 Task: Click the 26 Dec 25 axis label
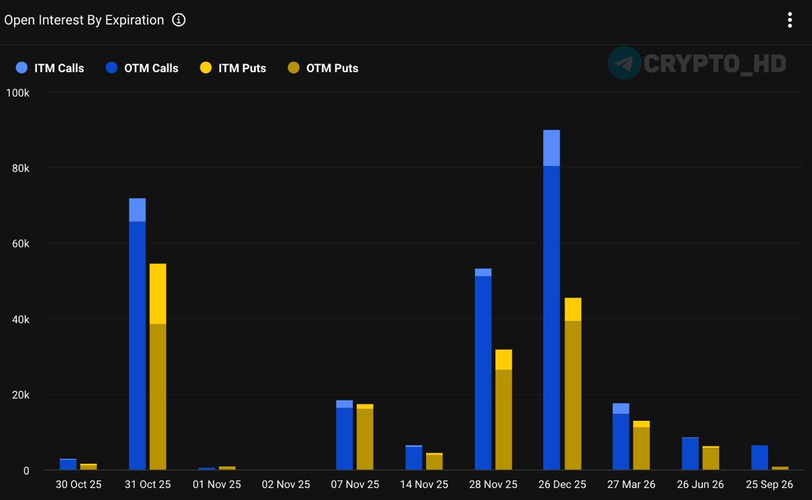click(x=562, y=484)
